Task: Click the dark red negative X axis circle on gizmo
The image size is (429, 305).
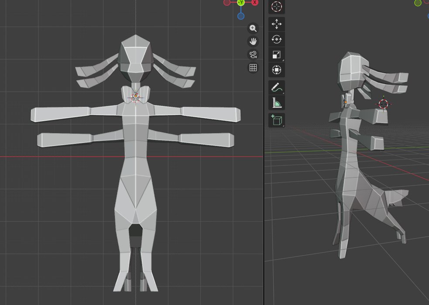Action: coord(227,2)
